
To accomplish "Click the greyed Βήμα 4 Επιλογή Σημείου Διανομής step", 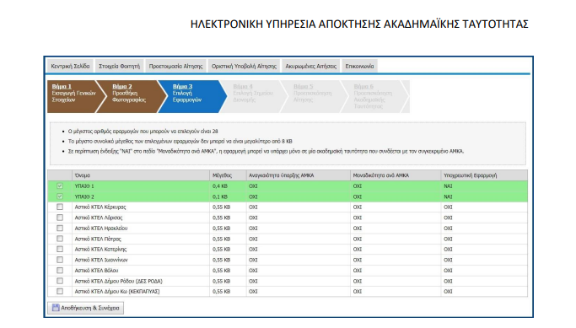I will 254,97.
